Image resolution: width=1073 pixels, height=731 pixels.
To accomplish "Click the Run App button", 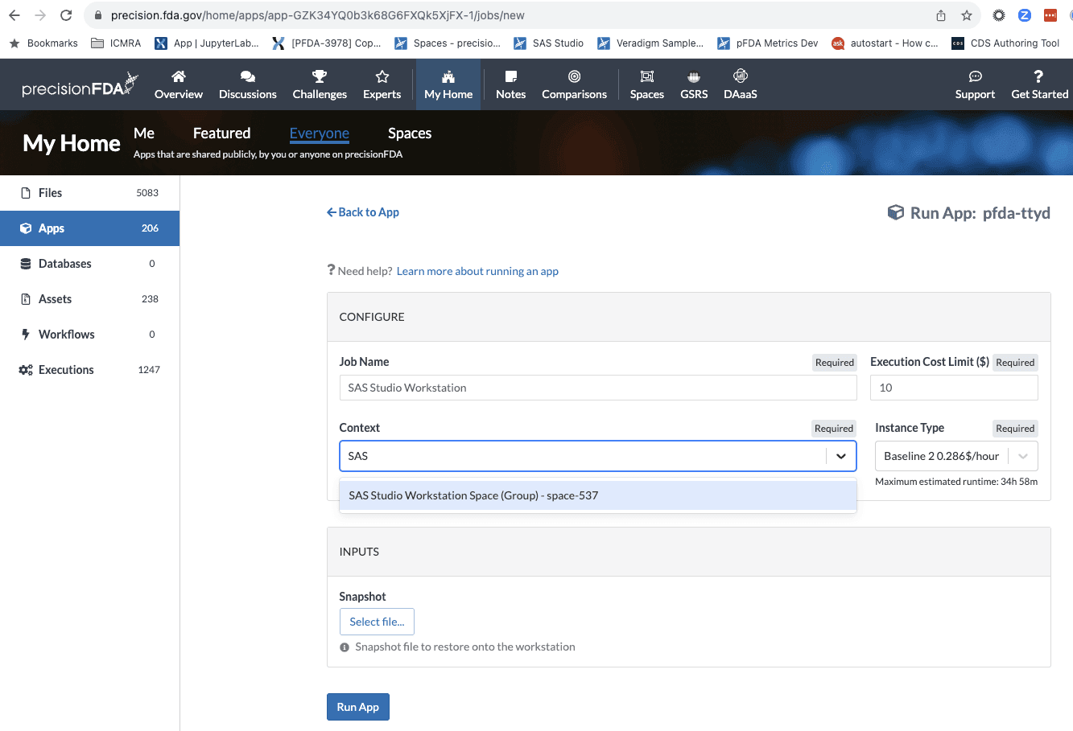I will click(x=358, y=707).
